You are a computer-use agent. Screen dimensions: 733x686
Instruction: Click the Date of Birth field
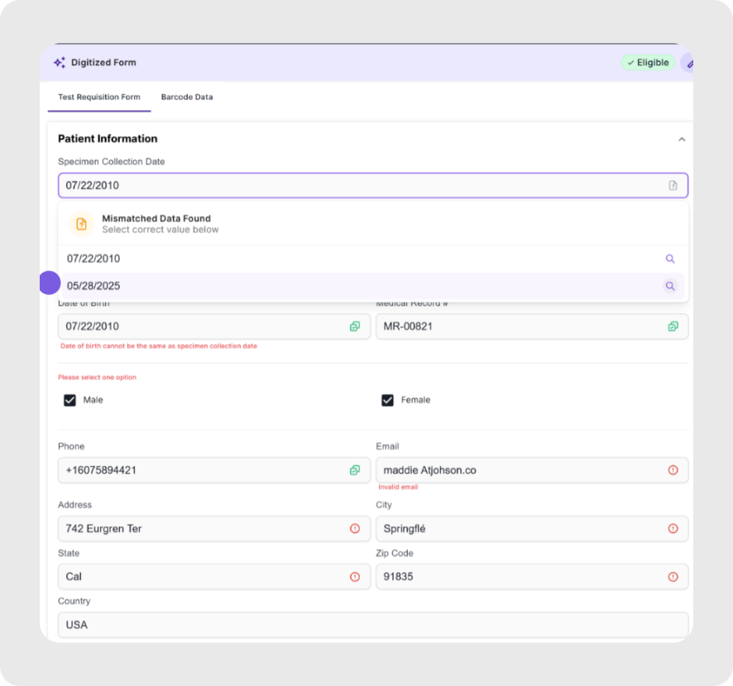[x=214, y=326]
